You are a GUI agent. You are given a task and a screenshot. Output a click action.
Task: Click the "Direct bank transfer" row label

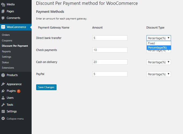pyautogui.click(x=49, y=38)
